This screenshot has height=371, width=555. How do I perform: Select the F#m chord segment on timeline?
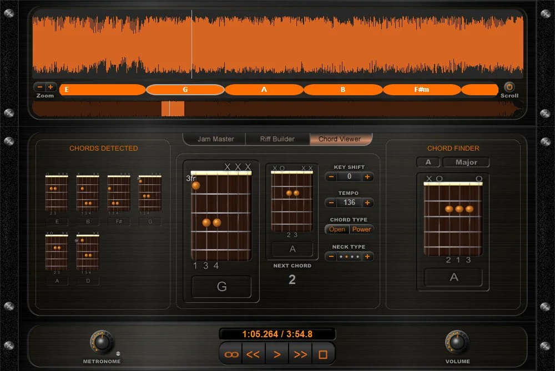422,90
